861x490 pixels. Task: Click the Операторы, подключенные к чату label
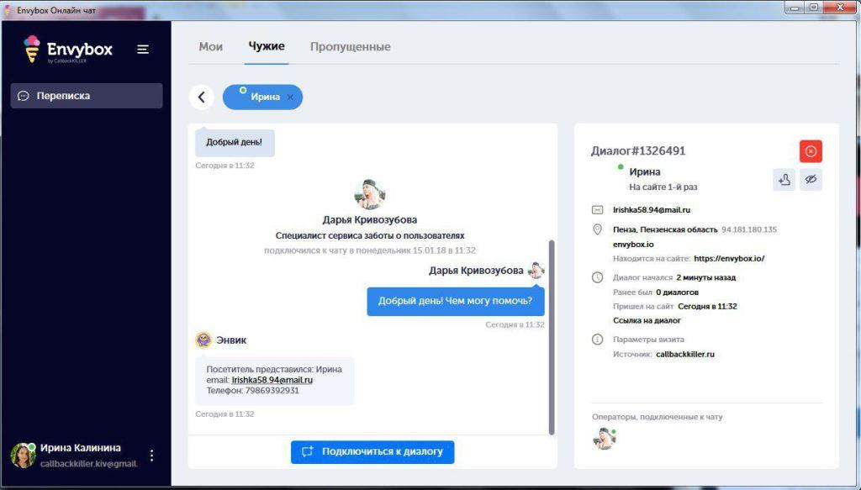658,417
